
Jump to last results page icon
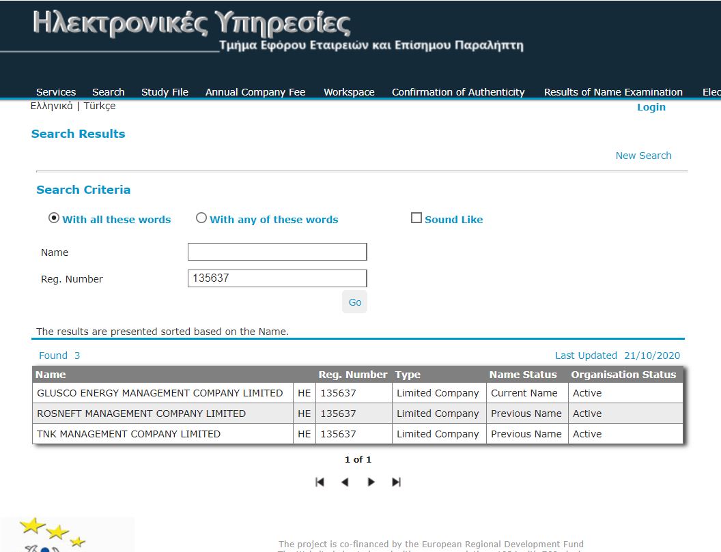396,482
